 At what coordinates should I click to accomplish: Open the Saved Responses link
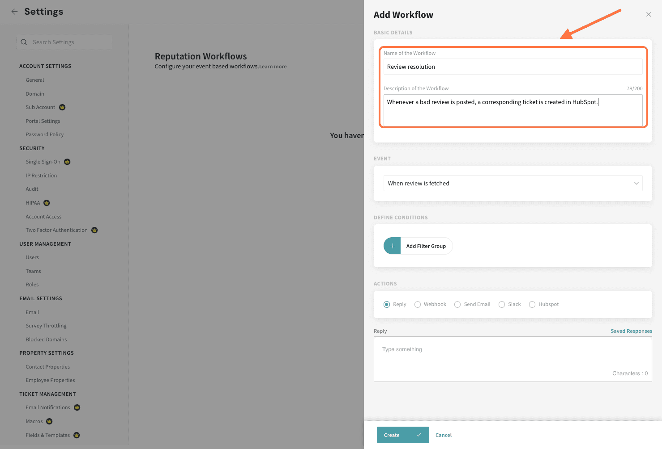coord(631,331)
